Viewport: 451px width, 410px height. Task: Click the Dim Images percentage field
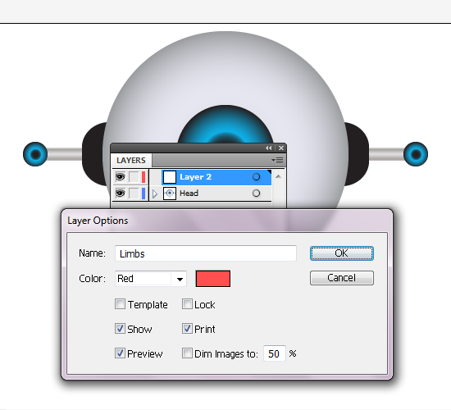(275, 353)
